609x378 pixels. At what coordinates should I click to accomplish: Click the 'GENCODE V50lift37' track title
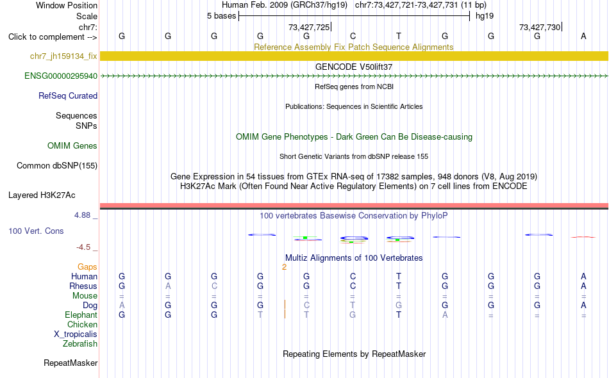(x=354, y=67)
